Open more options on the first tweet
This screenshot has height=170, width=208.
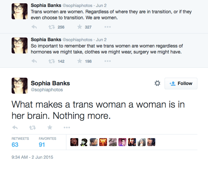[x=107, y=27]
